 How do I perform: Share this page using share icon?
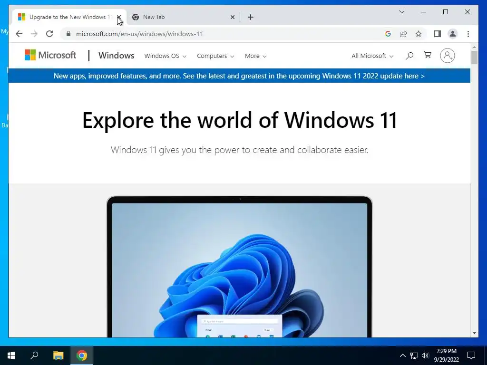click(x=403, y=34)
